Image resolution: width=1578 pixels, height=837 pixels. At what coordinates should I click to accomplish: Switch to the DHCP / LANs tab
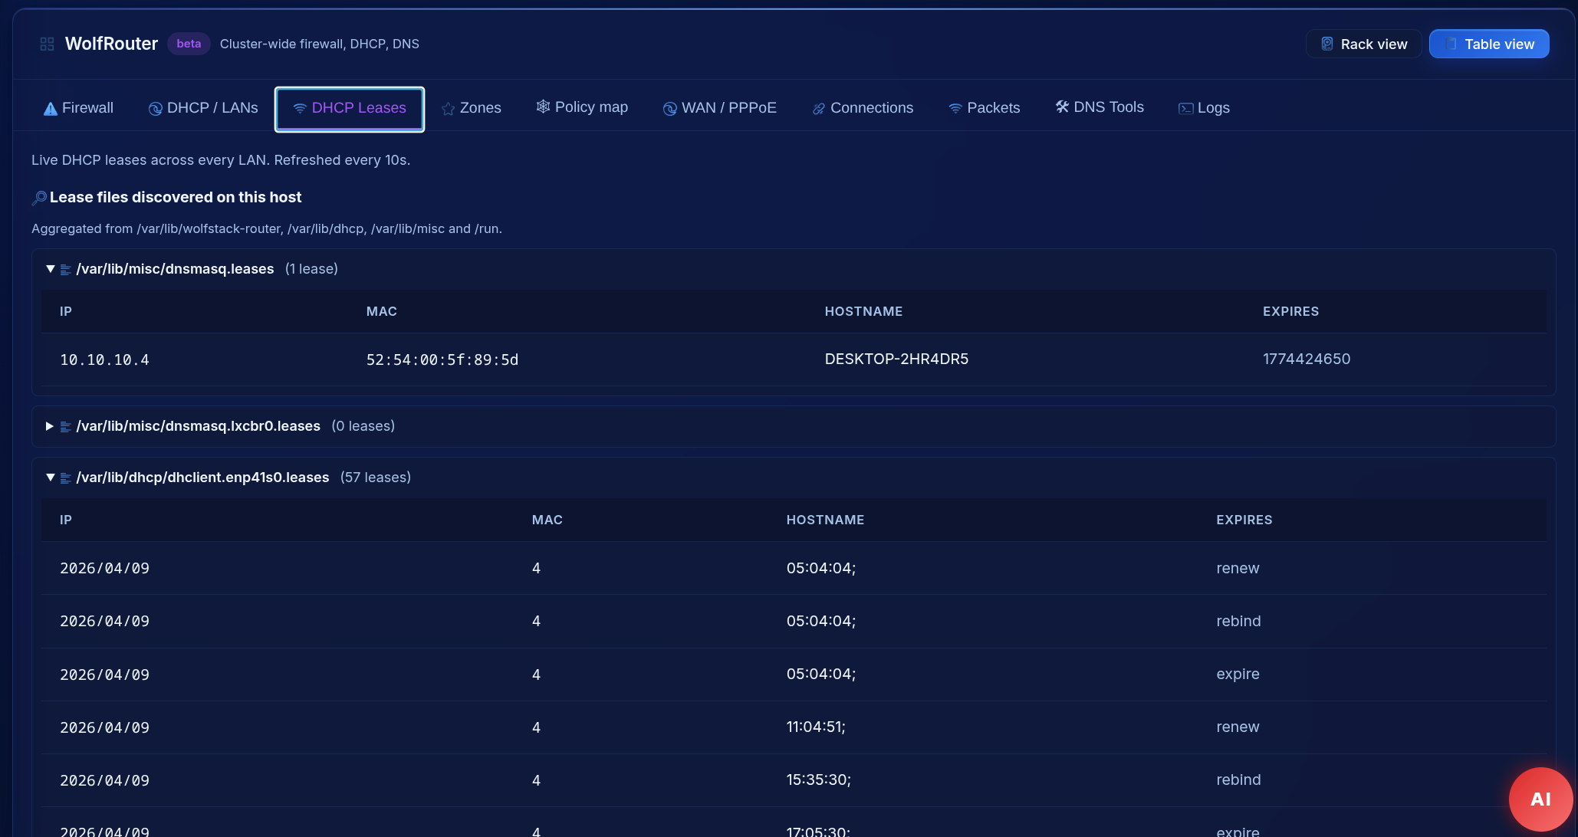coord(203,108)
